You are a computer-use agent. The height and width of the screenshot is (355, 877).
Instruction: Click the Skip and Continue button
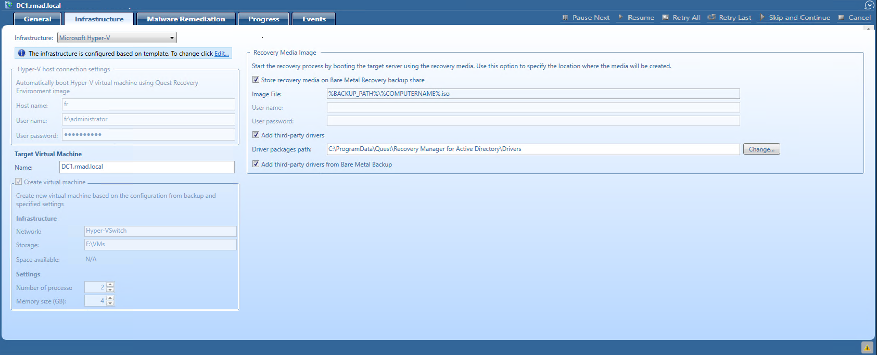pos(794,18)
